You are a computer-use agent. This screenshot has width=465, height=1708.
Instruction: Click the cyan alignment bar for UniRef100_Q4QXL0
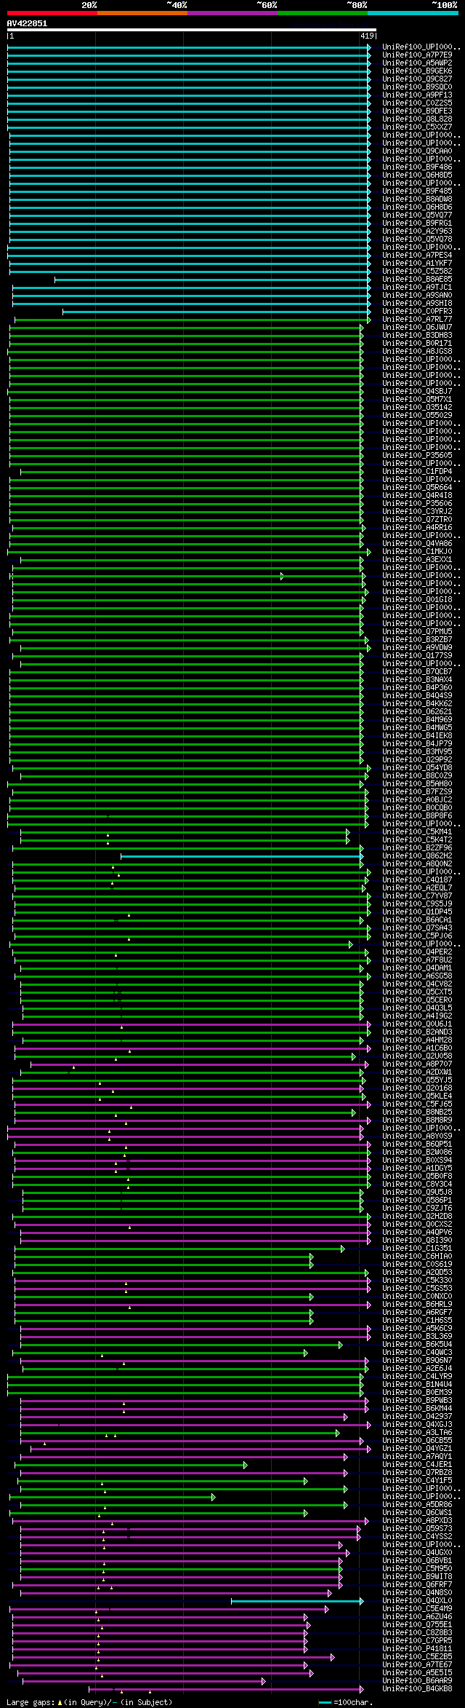(x=297, y=1601)
